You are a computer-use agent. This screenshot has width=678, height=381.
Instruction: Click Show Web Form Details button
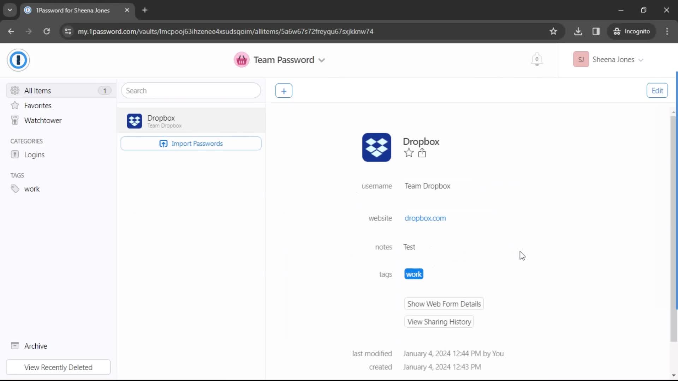444,304
